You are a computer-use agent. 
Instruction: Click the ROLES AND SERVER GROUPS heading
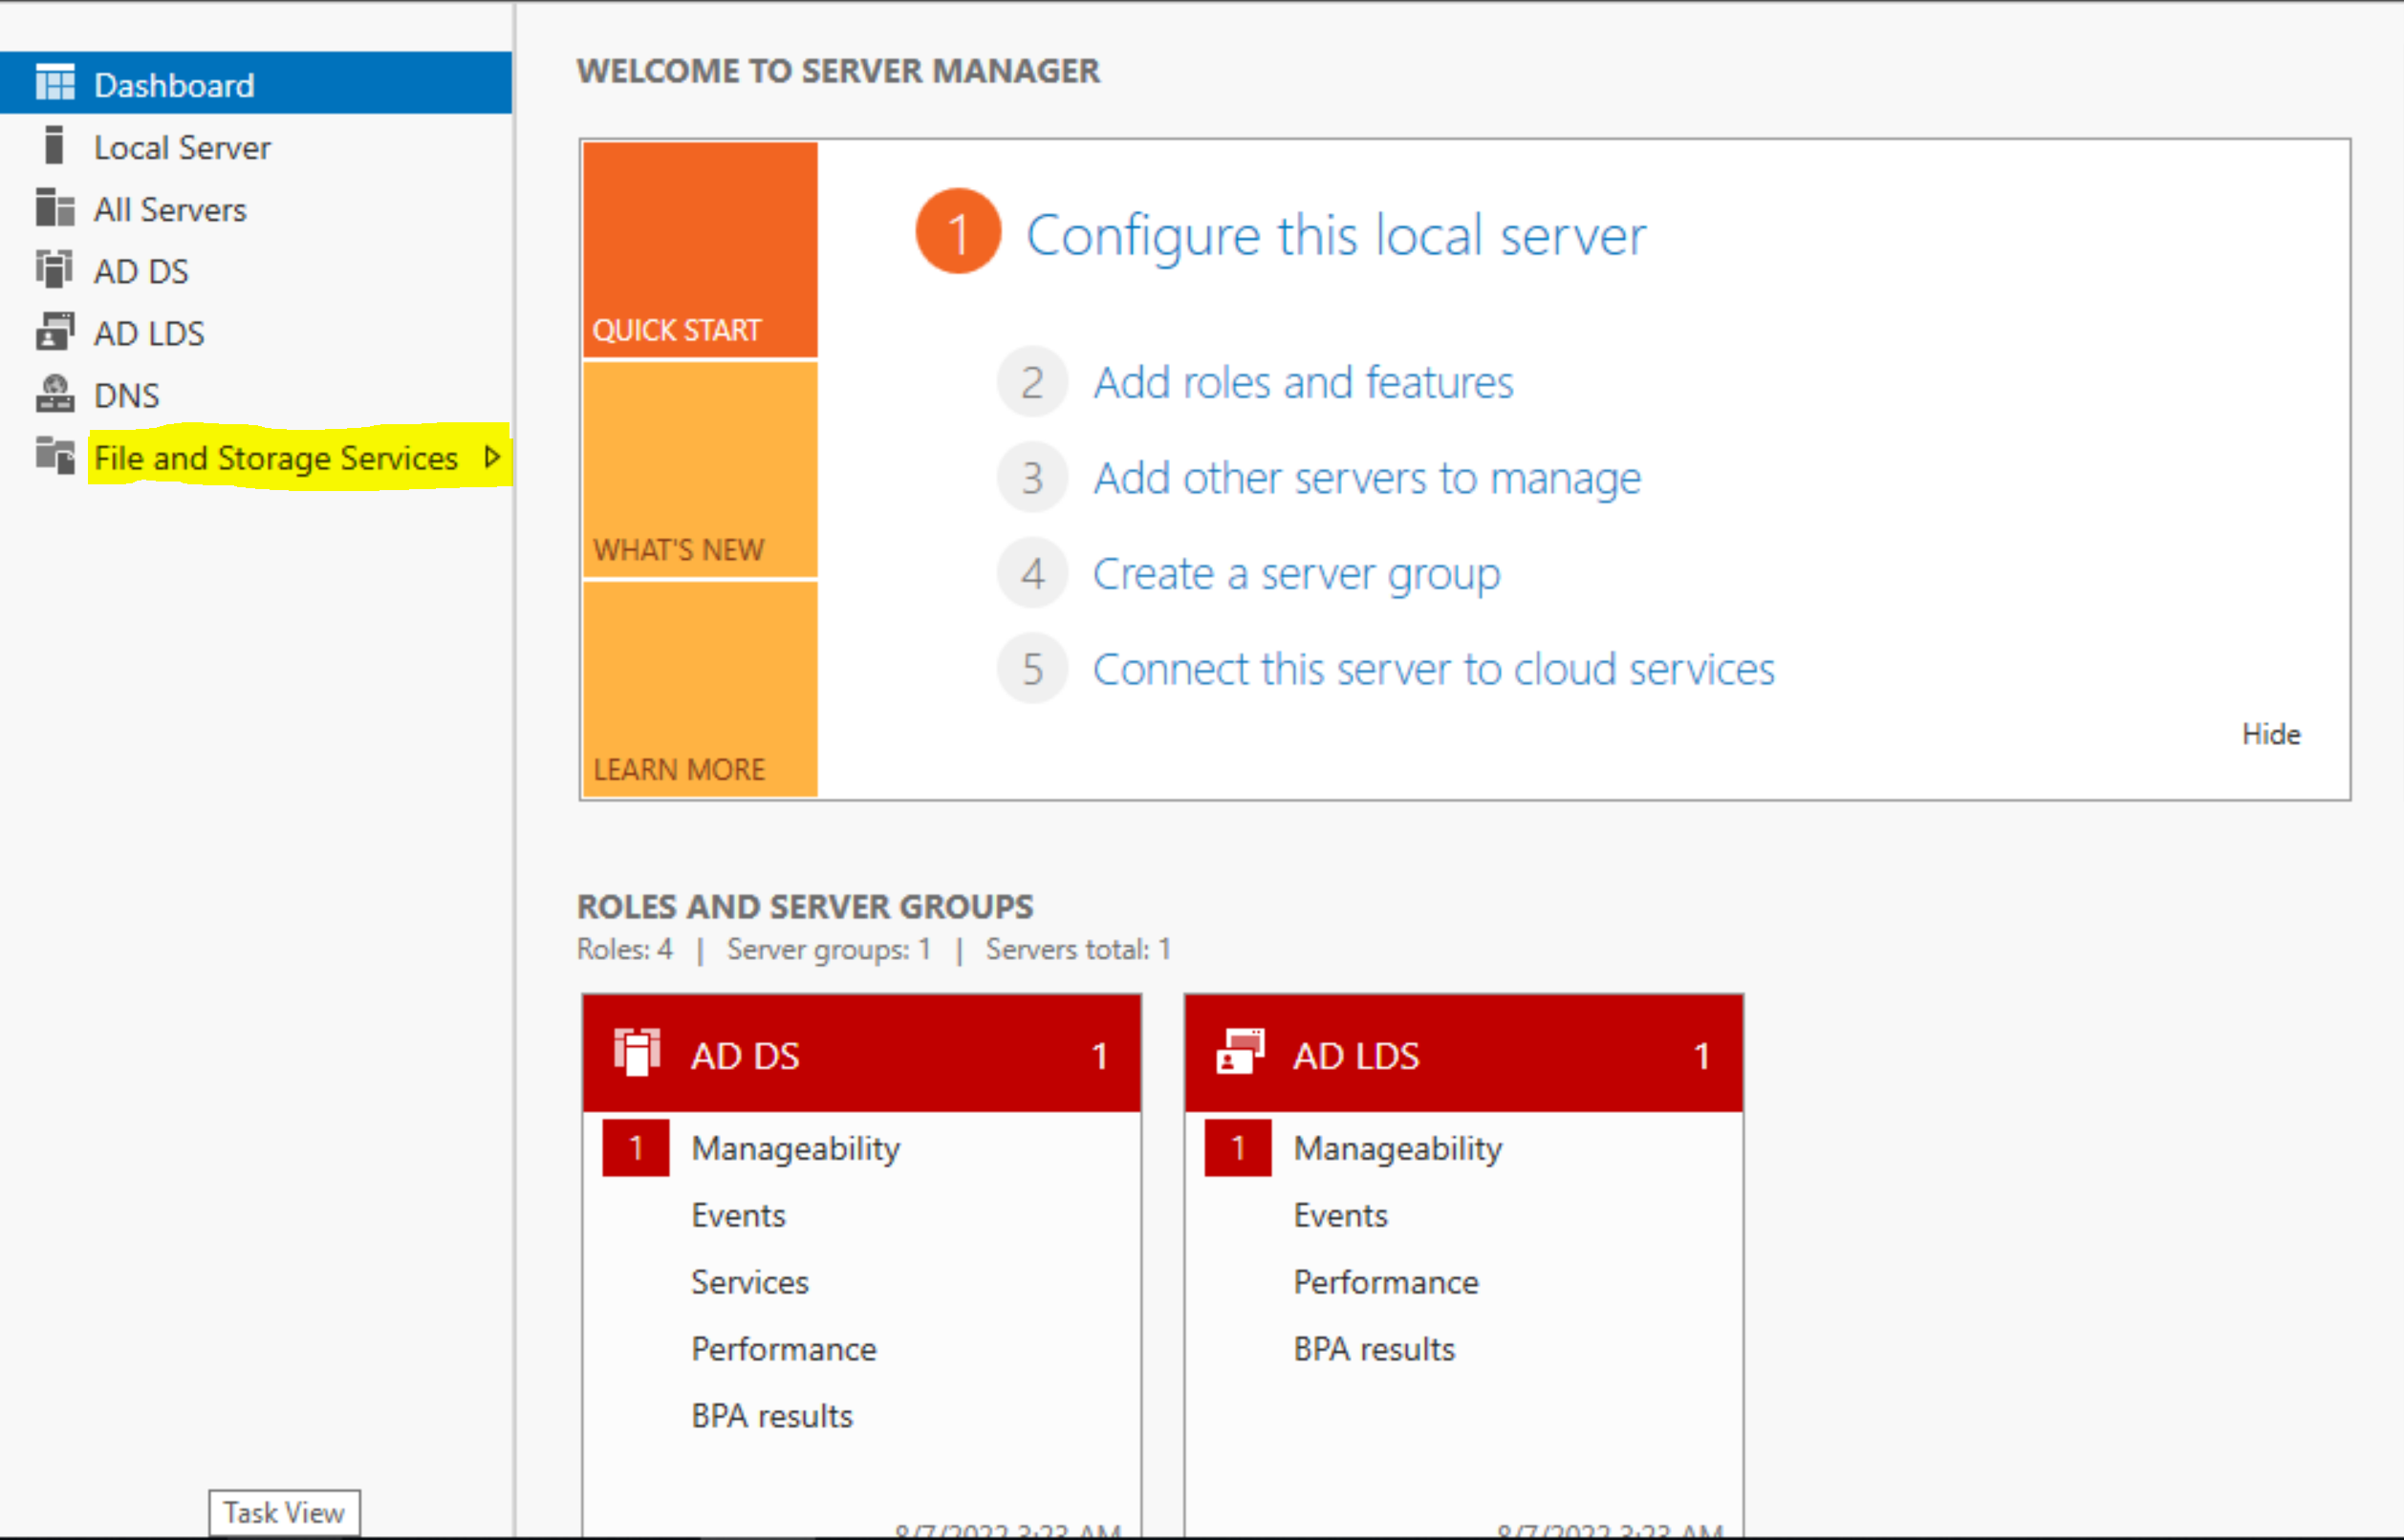[804, 906]
